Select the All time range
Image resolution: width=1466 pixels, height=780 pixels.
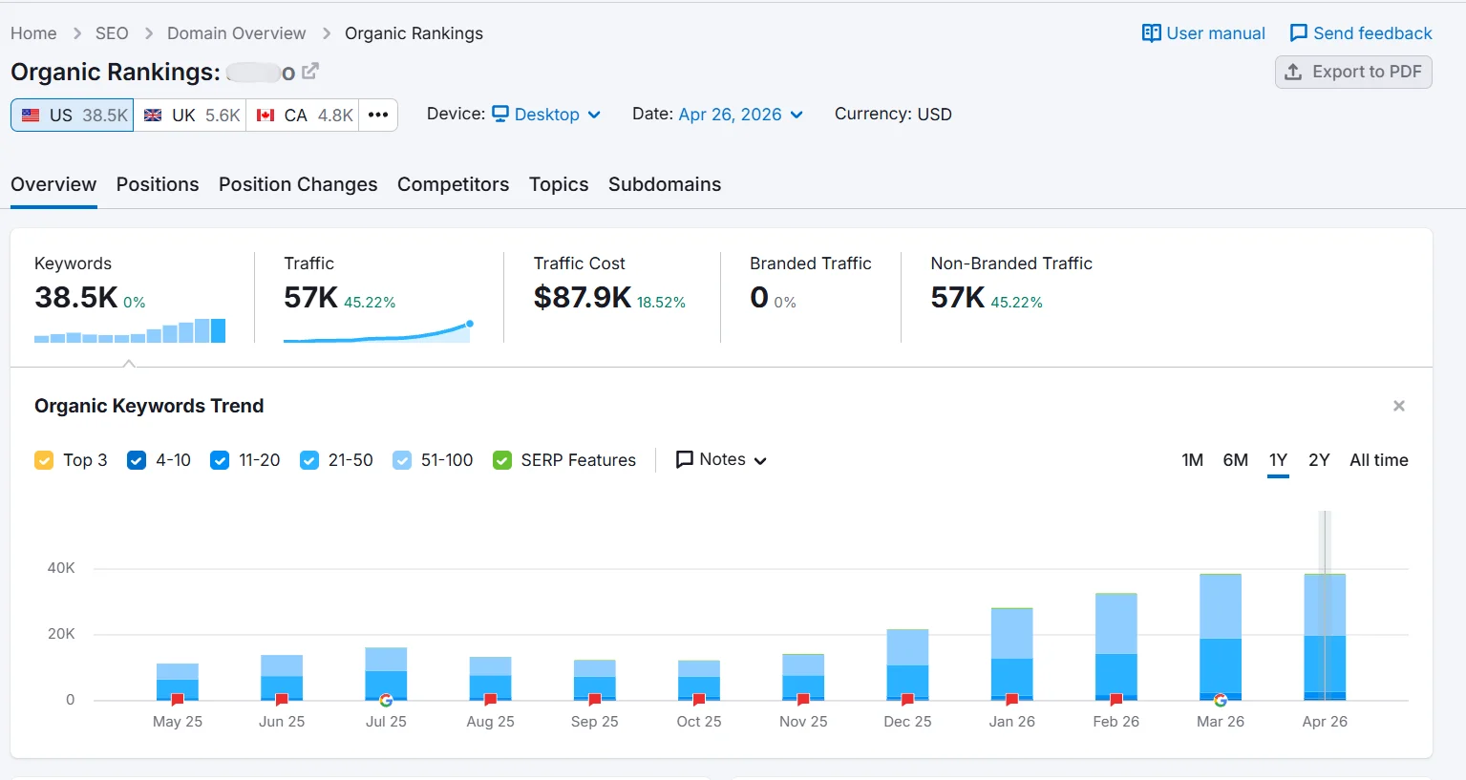click(x=1379, y=460)
